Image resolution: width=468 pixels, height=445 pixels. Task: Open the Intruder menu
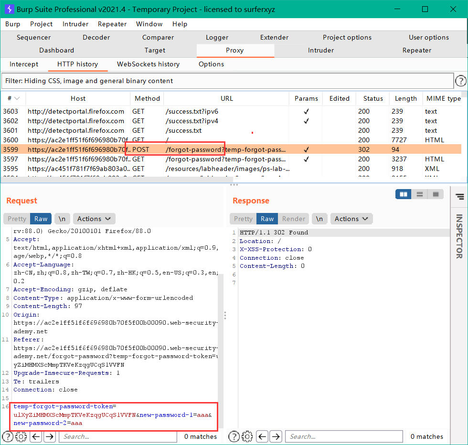point(75,24)
